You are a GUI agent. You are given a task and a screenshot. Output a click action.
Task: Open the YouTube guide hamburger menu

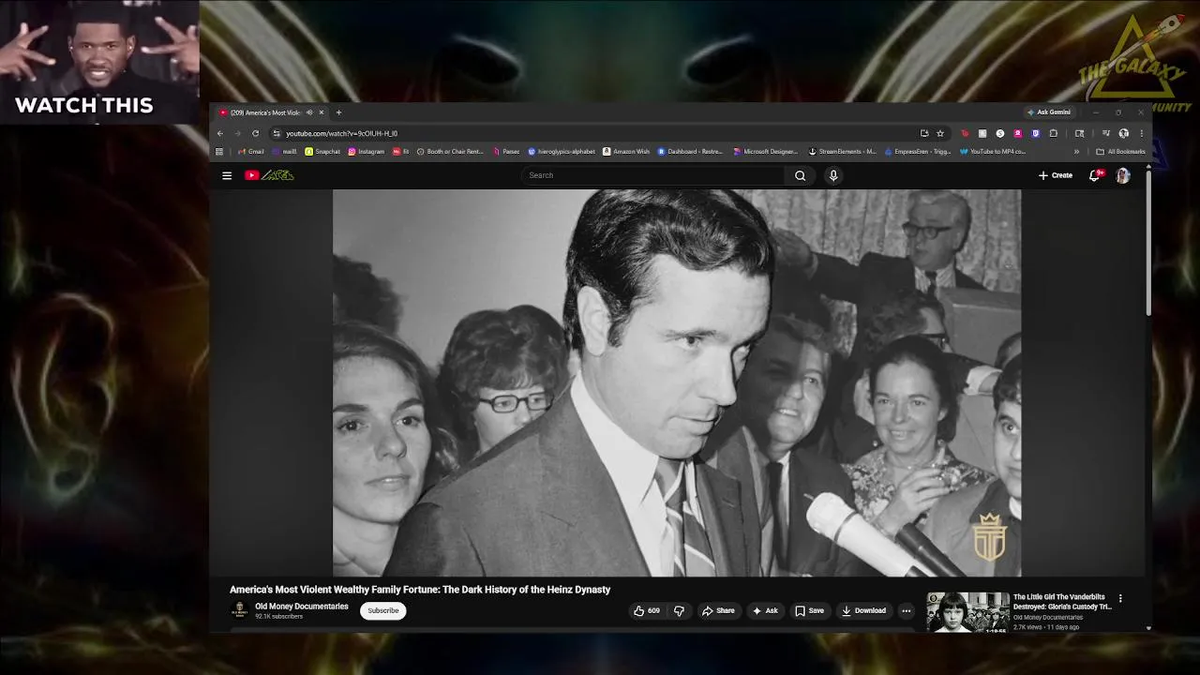click(227, 175)
